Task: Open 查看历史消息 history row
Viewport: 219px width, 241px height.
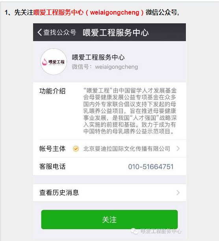Action: [109, 192]
